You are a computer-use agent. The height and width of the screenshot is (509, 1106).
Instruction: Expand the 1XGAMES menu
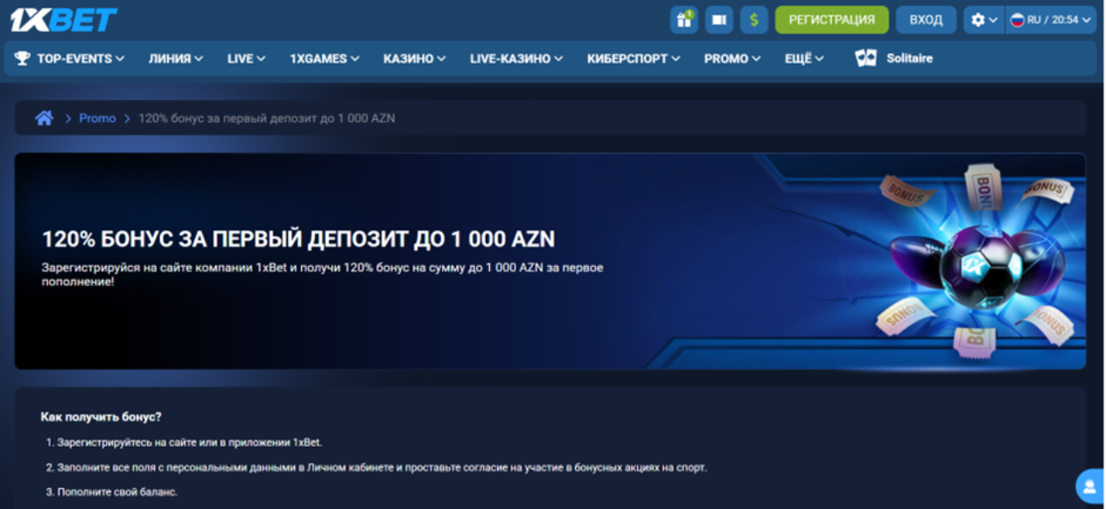click(x=325, y=59)
